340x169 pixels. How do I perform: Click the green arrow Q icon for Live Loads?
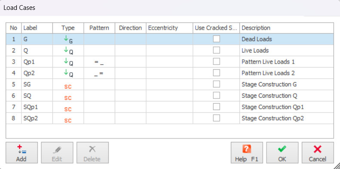pyautogui.click(x=68, y=51)
